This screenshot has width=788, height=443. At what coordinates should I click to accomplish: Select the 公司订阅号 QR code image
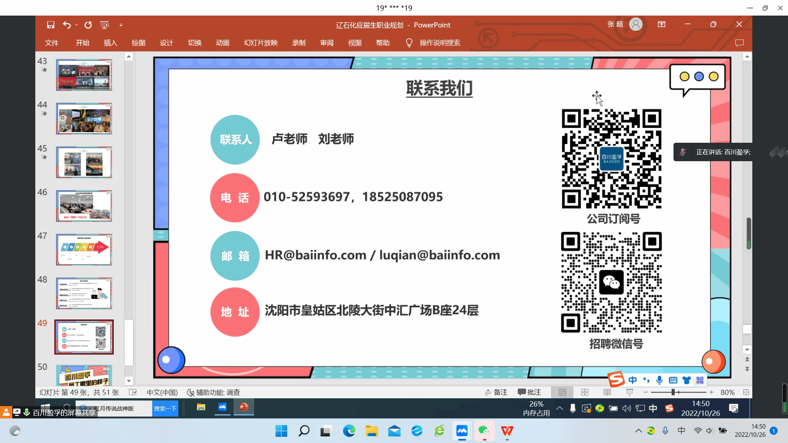612,159
